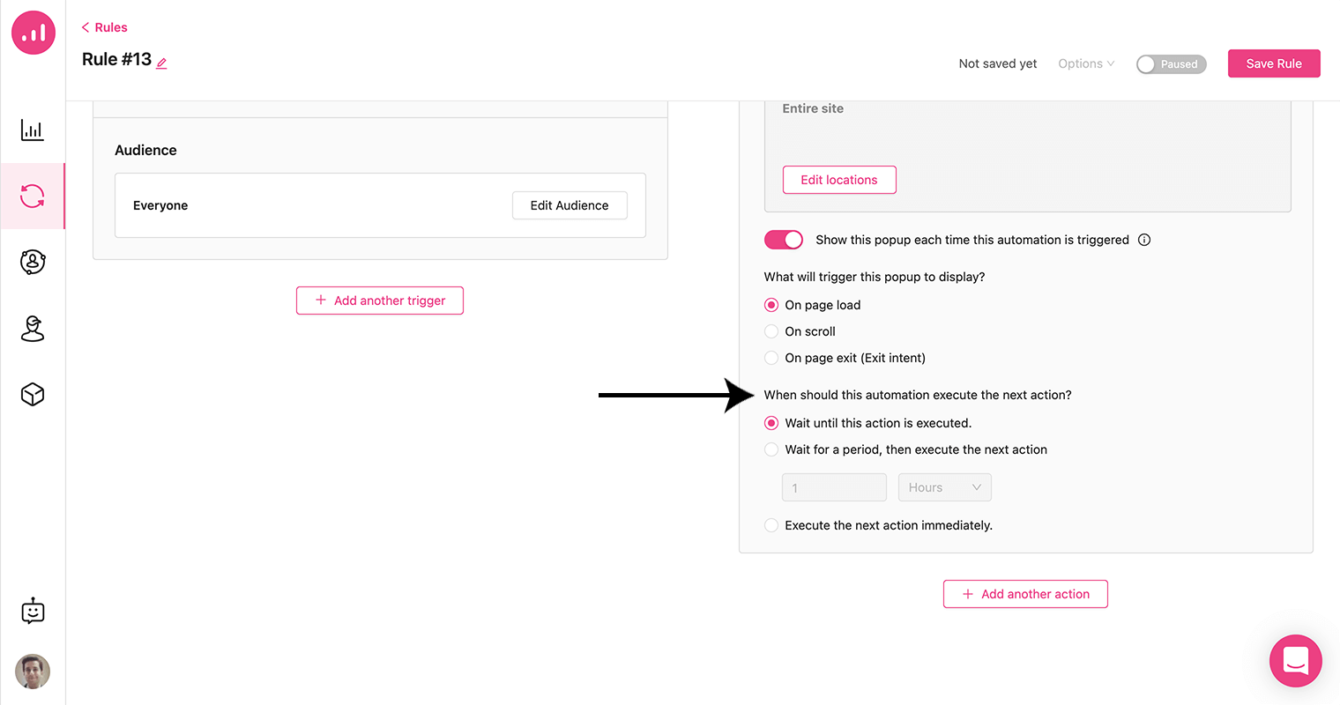Image resolution: width=1340 pixels, height=705 pixels.
Task: Click the info icon beside popup toggle
Action: pos(1144,240)
